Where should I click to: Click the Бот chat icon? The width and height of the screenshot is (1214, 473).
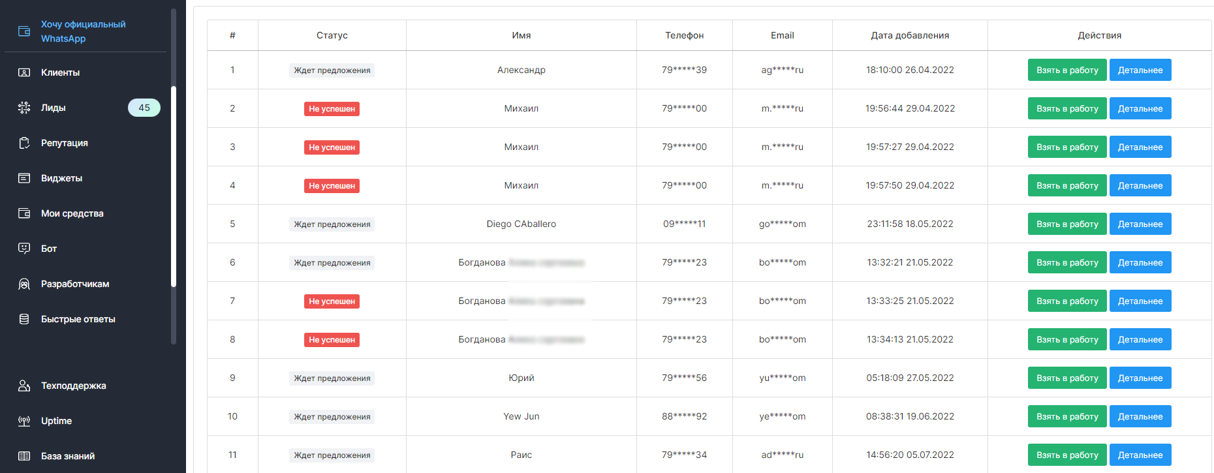click(24, 249)
